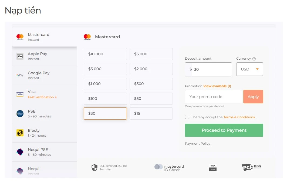Click the PCI DSS compliance badge
The image size is (287, 186).
251,167
